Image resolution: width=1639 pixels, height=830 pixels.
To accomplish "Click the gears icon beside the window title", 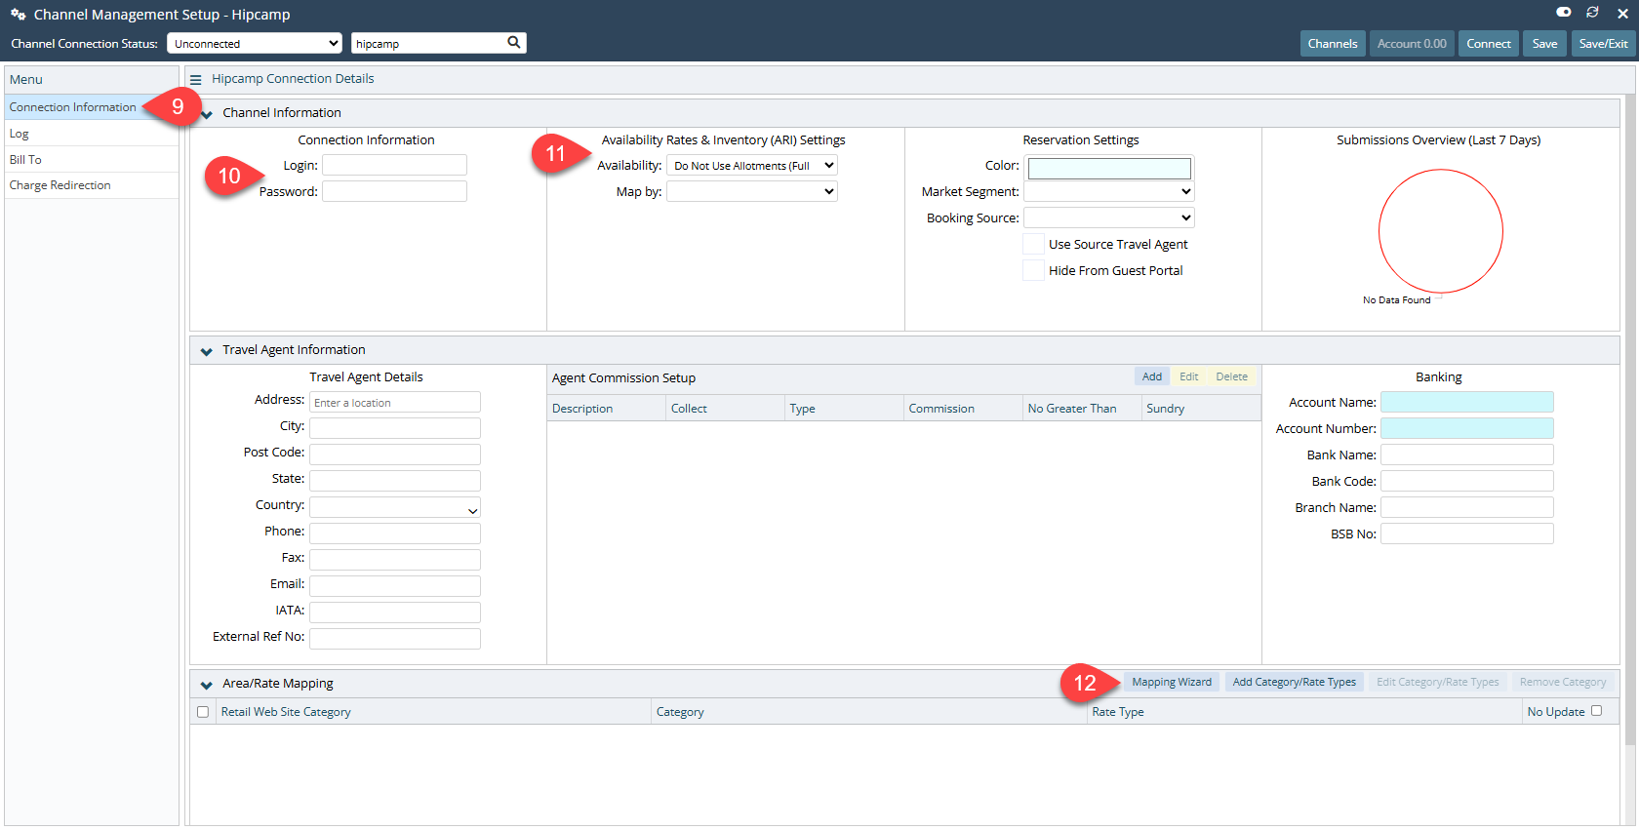I will pyautogui.click(x=18, y=15).
